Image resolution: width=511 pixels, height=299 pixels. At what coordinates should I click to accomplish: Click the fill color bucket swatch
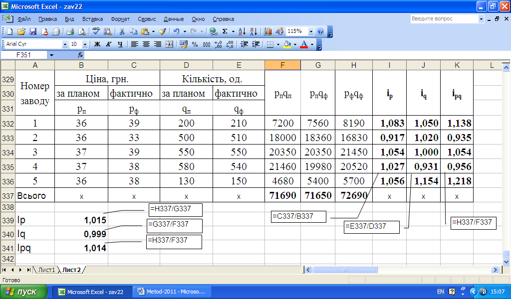tap(287, 44)
